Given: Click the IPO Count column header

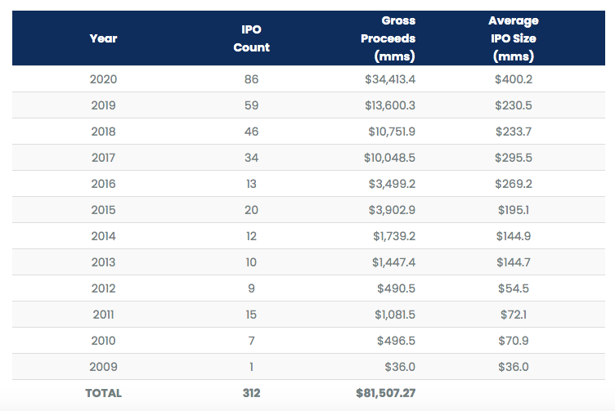Looking at the screenshot, I should 251,38.
